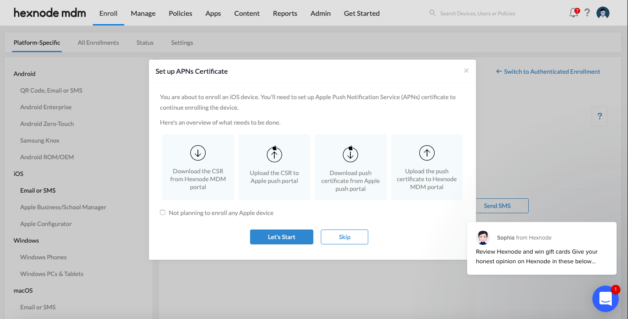Screen dimensions: 628x319
Task: Open the user profile avatar menu
Action: (x=603, y=13)
